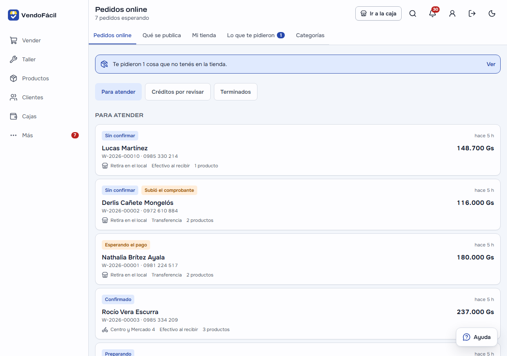Select Créditos por revisar filter
The width and height of the screenshot is (507, 356).
178,92
